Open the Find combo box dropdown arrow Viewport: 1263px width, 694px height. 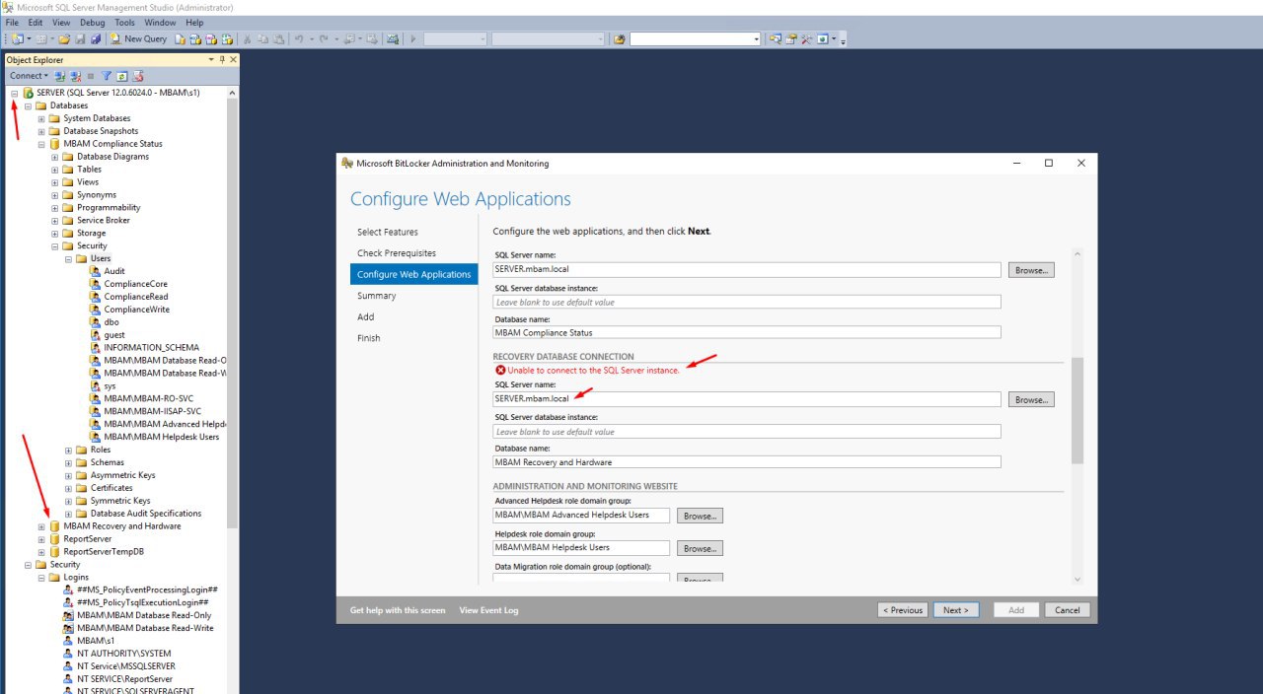(x=757, y=38)
